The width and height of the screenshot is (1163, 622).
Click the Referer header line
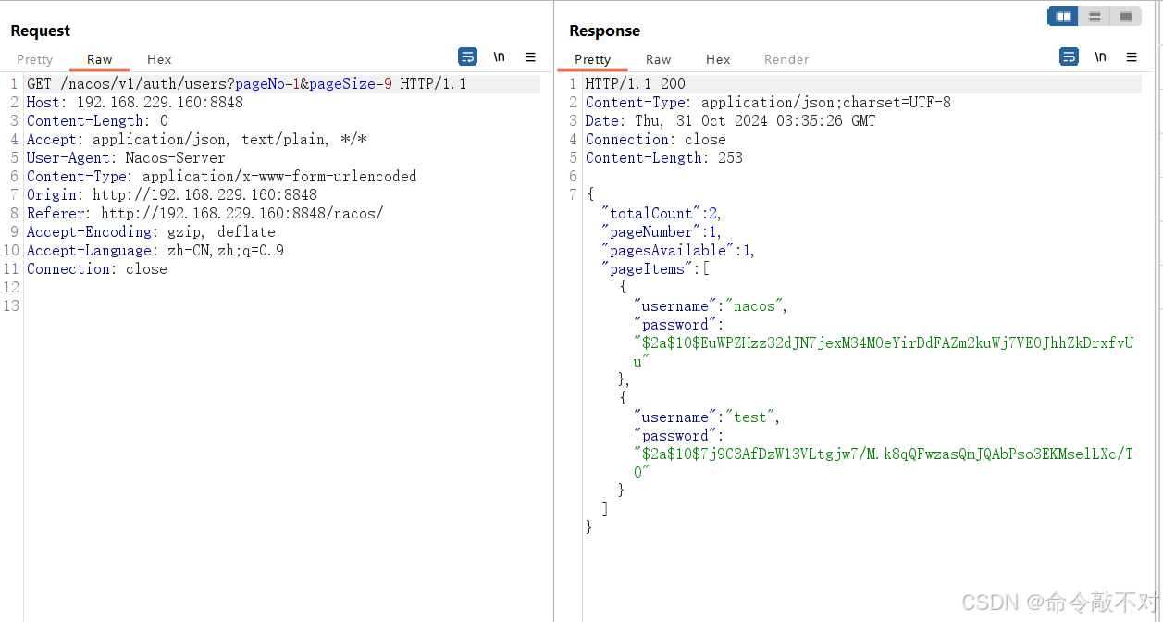(x=204, y=214)
